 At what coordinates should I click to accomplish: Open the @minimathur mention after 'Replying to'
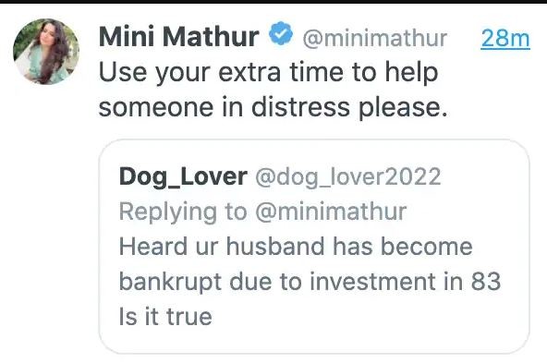coord(331,212)
